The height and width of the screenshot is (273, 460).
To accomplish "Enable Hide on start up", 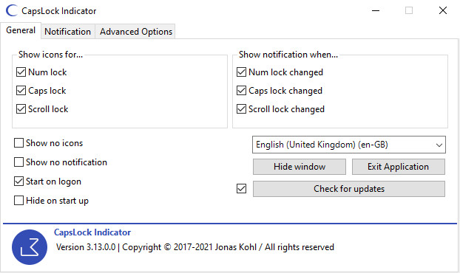I will [18, 201].
